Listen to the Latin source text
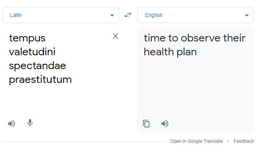 pos(12,123)
